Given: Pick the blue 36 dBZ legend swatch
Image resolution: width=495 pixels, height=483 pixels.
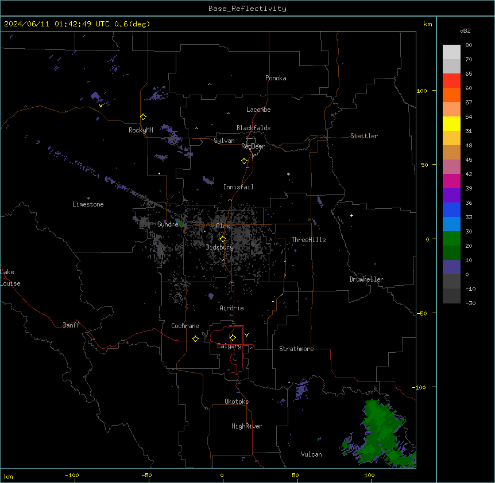Looking at the screenshot, I should click(x=451, y=209).
